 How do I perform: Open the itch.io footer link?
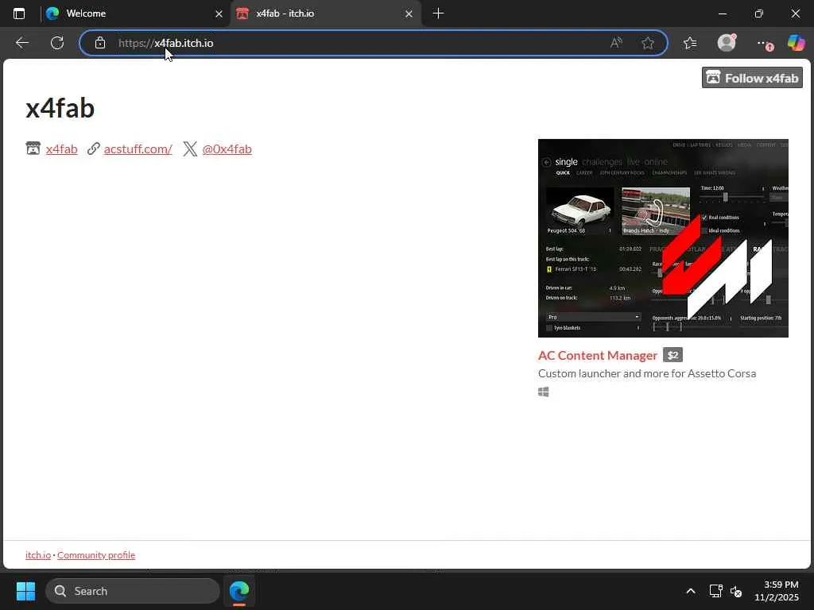(38, 555)
